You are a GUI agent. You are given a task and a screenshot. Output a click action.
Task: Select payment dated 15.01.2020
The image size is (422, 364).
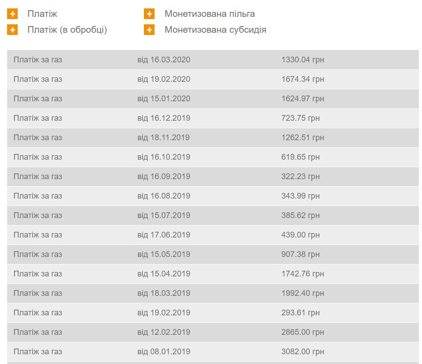point(163,99)
